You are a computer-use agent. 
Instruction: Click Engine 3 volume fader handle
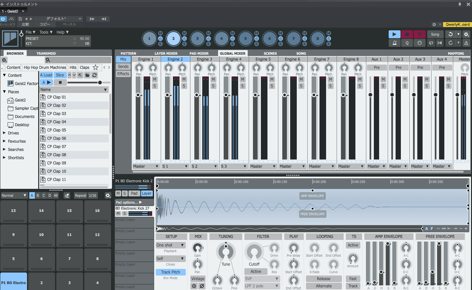(x=197, y=95)
